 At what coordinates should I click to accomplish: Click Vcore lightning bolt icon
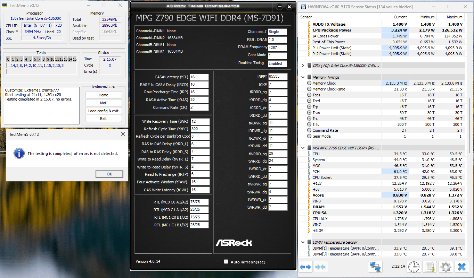pos(309,195)
